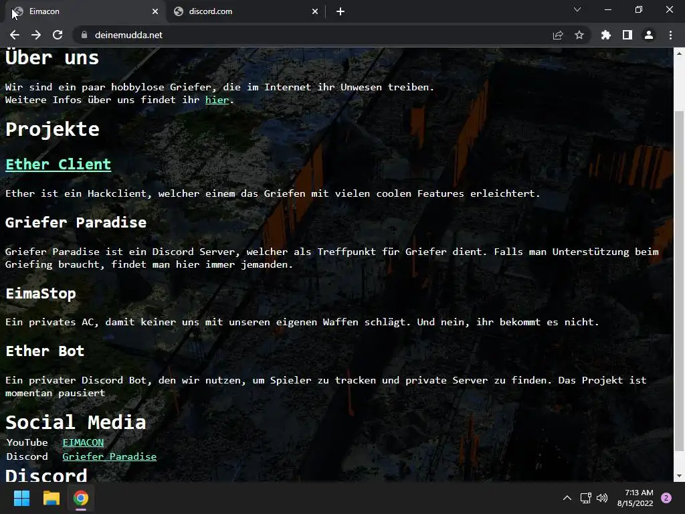Click the page scrollbar thumb
The image size is (685, 514).
(x=679, y=280)
